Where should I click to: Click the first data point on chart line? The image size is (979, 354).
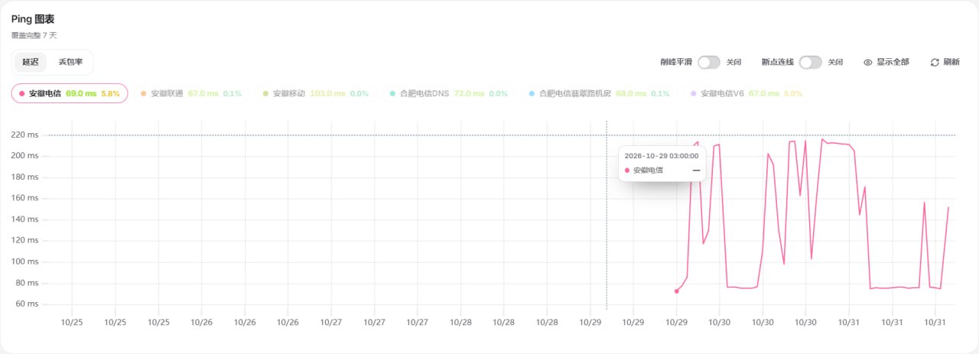click(676, 291)
